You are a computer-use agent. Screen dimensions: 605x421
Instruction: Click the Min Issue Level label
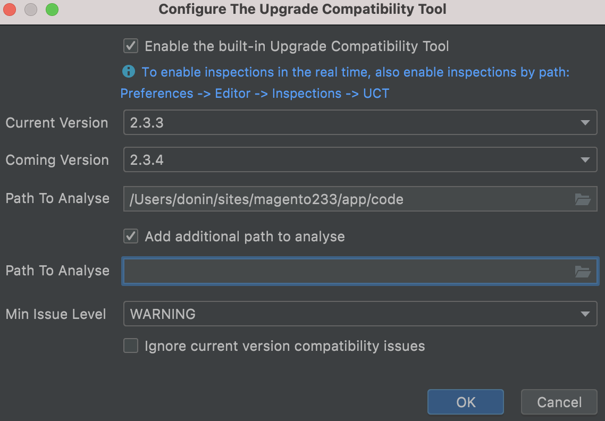[56, 314]
